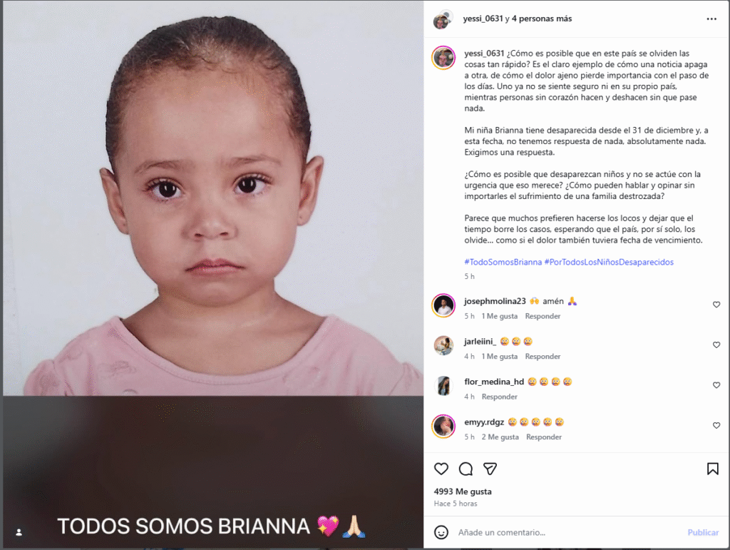Open the three-dots options menu
Screen dimensions: 730x550
tap(711, 19)
